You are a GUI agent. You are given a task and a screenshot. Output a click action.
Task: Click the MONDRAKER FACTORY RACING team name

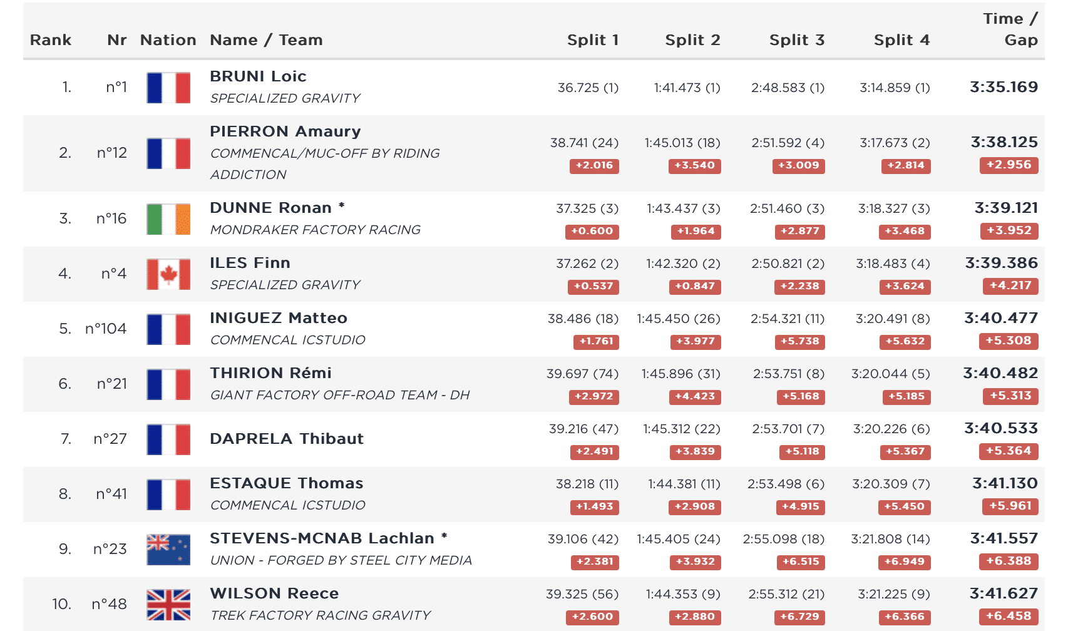click(x=315, y=230)
